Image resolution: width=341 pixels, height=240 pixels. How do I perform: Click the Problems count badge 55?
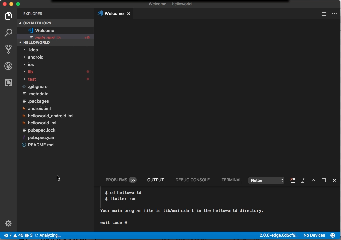point(132,180)
